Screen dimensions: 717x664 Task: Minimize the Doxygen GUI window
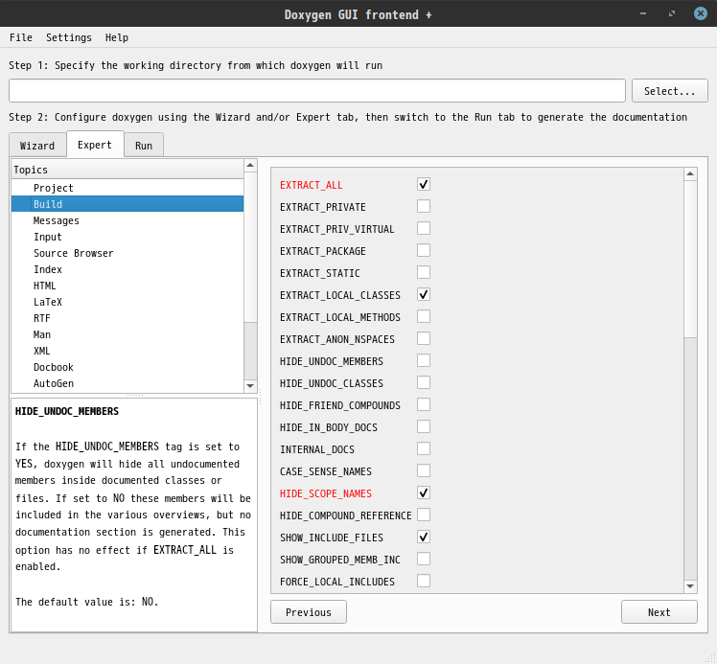tap(643, 13)
